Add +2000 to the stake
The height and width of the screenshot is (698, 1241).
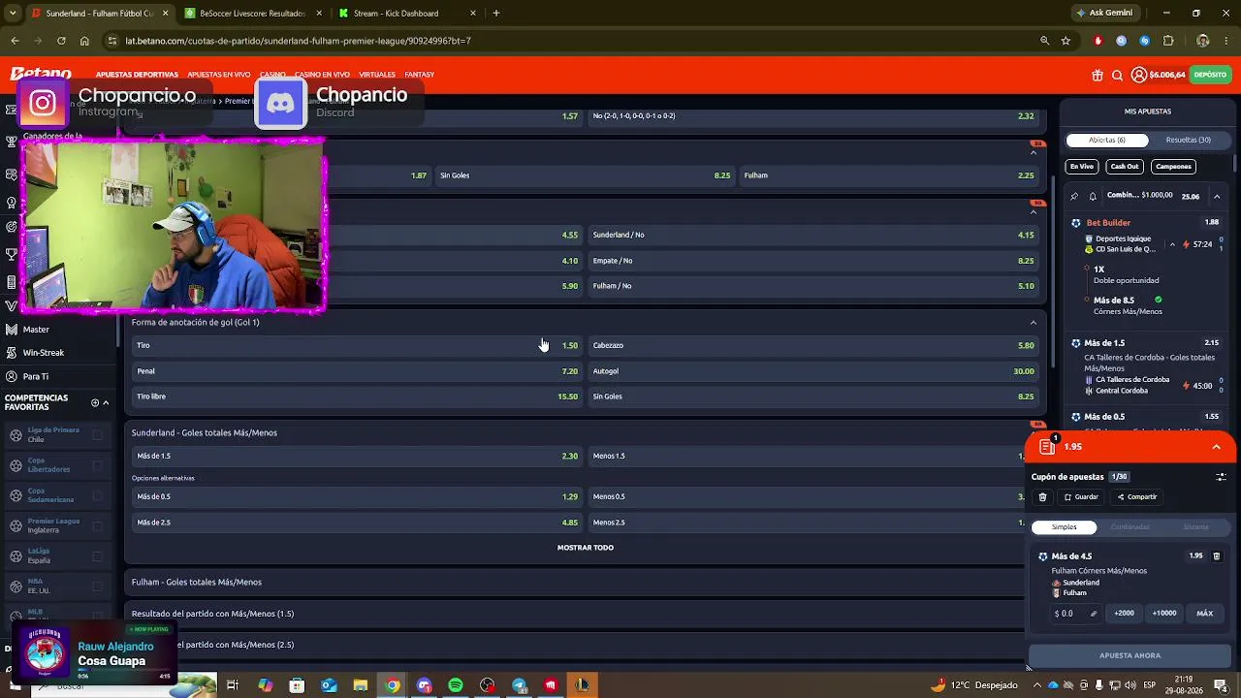(1124, 614)
